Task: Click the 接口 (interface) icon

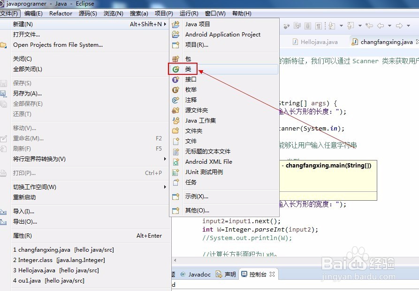Action: point(175,80)
